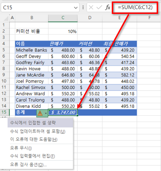Click the 646.80 sale price cell

63,75
